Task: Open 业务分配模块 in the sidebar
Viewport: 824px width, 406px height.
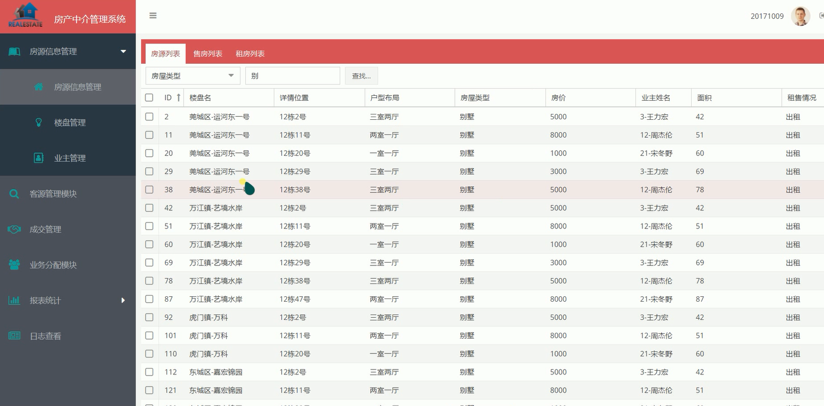Action: pos(53,265)
